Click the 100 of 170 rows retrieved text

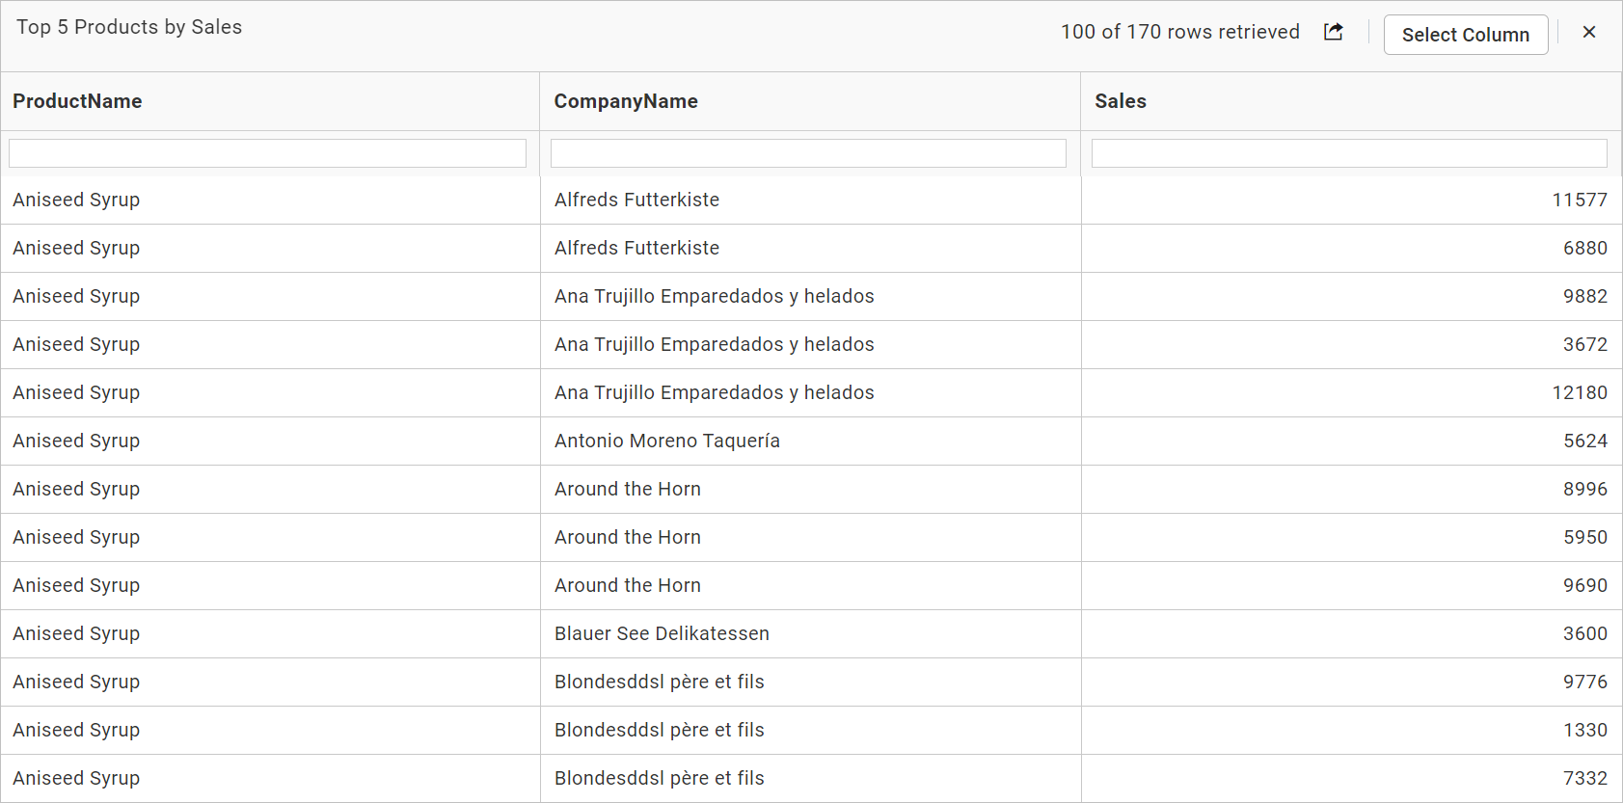click(1179, 32)
